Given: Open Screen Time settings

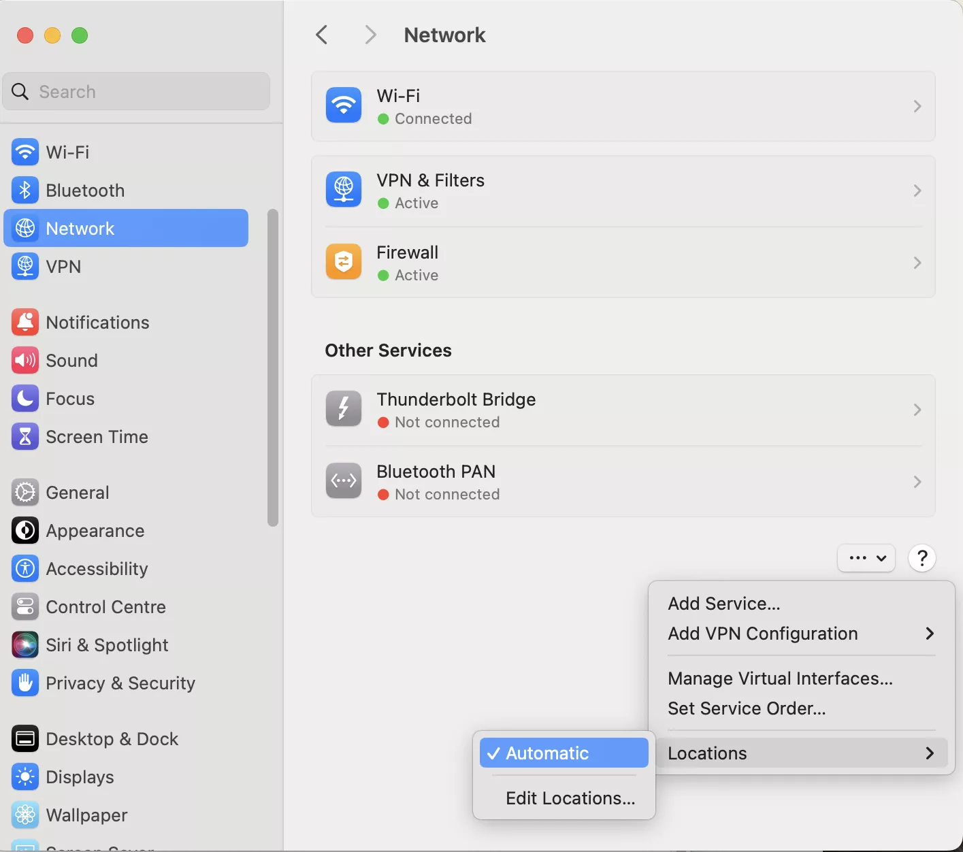Looking at the screenshot, I should coord(126,436).
